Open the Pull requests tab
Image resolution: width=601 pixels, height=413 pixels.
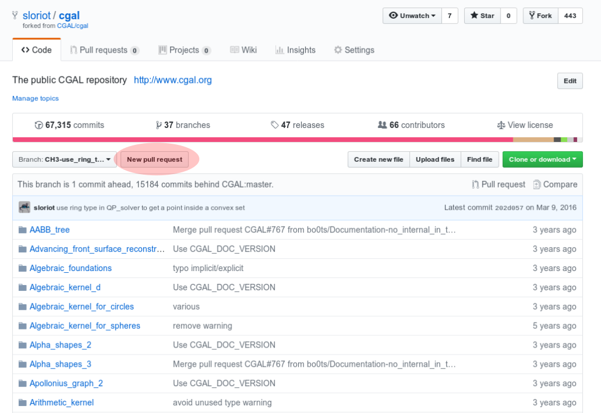pos(104,50)
